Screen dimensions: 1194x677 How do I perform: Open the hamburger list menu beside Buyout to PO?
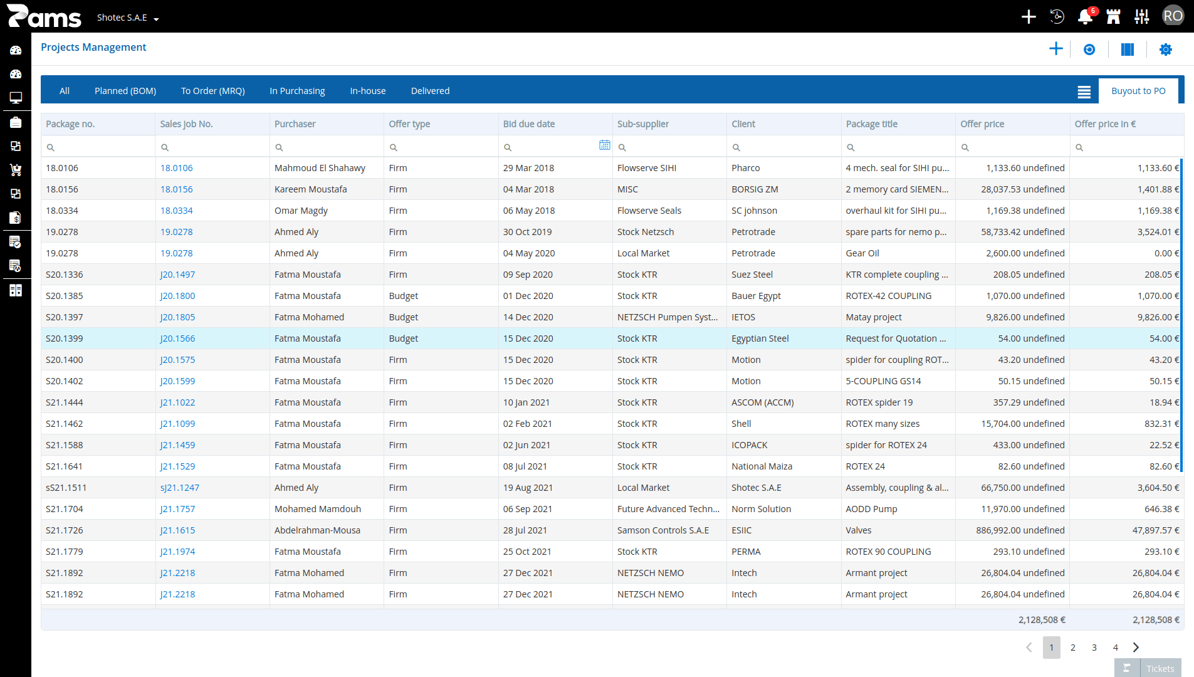1084,92
